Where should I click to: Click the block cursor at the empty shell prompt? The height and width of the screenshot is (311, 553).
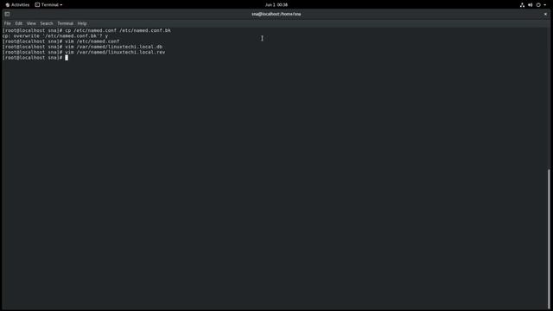click(67, 58)
